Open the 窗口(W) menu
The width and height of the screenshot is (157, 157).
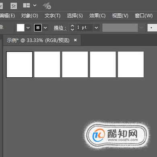(144, 16)
